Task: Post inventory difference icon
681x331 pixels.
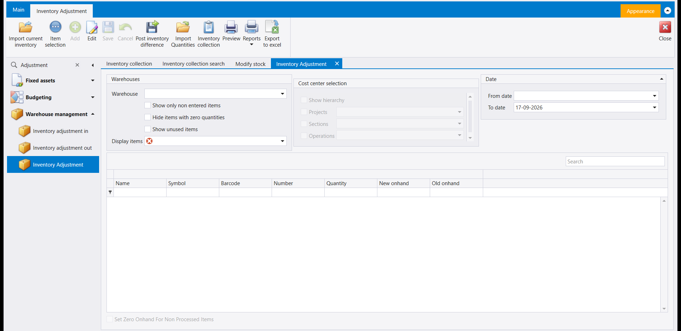Action: pyautogui.click(x=152, y=27)
